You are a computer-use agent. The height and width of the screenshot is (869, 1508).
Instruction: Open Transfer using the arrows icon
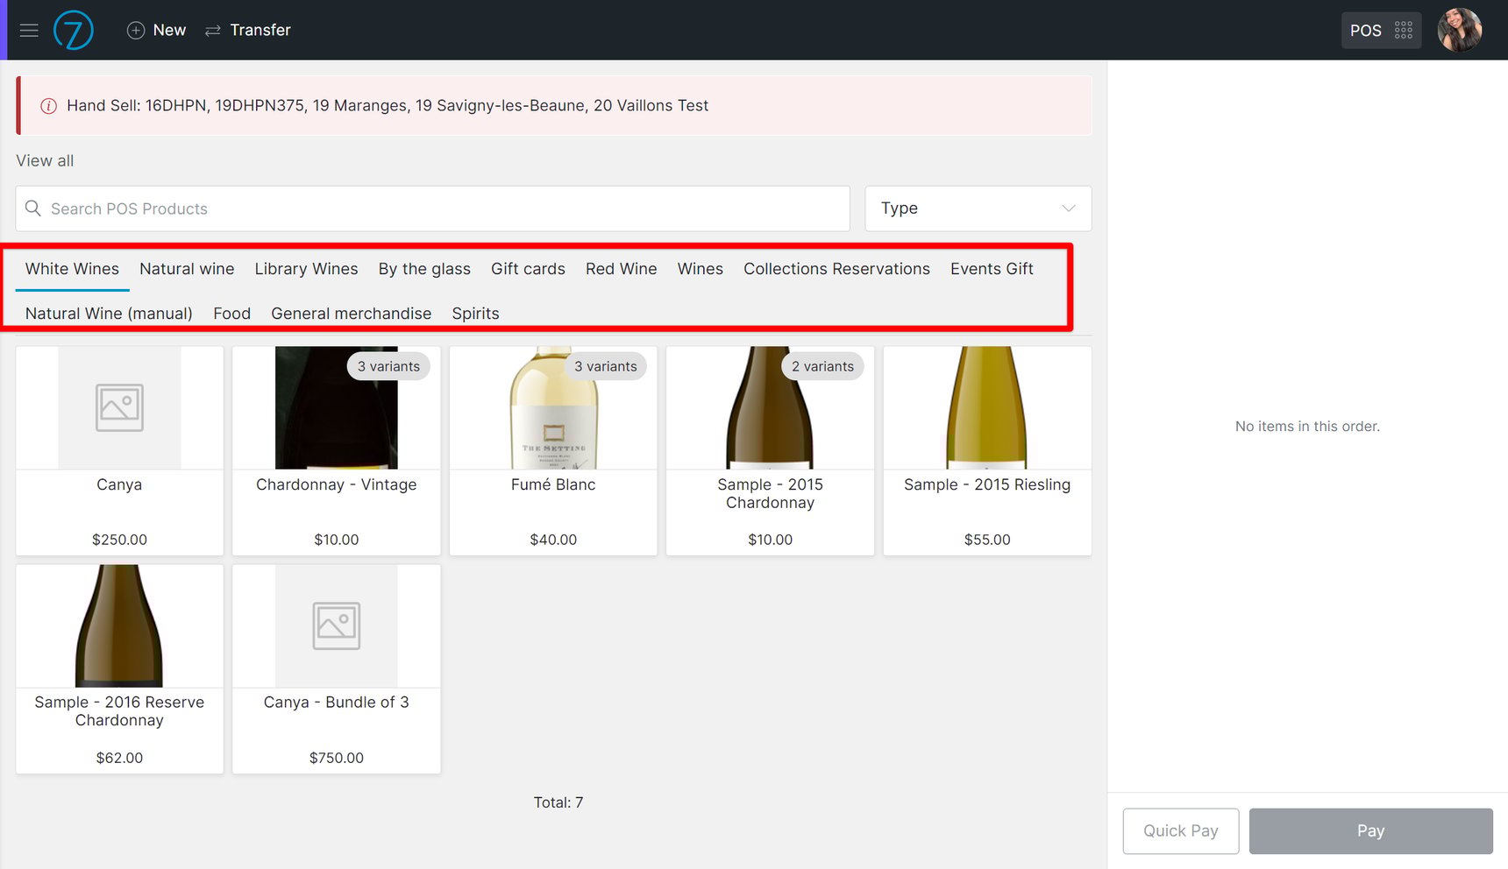212,30
